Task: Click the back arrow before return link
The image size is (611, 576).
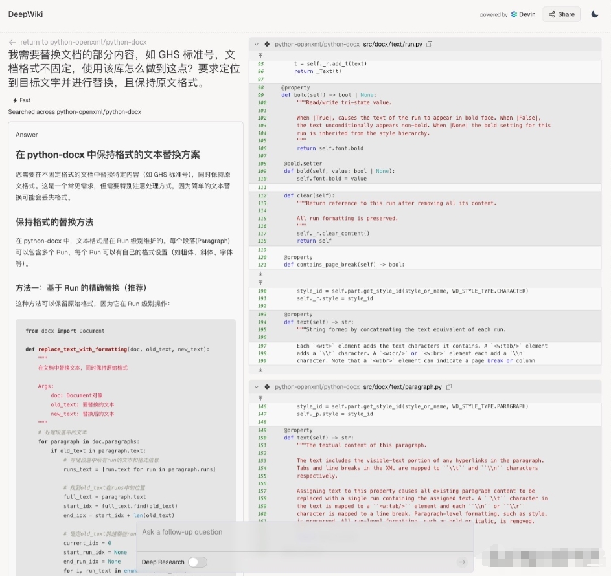Action: (x=12, y=42)
